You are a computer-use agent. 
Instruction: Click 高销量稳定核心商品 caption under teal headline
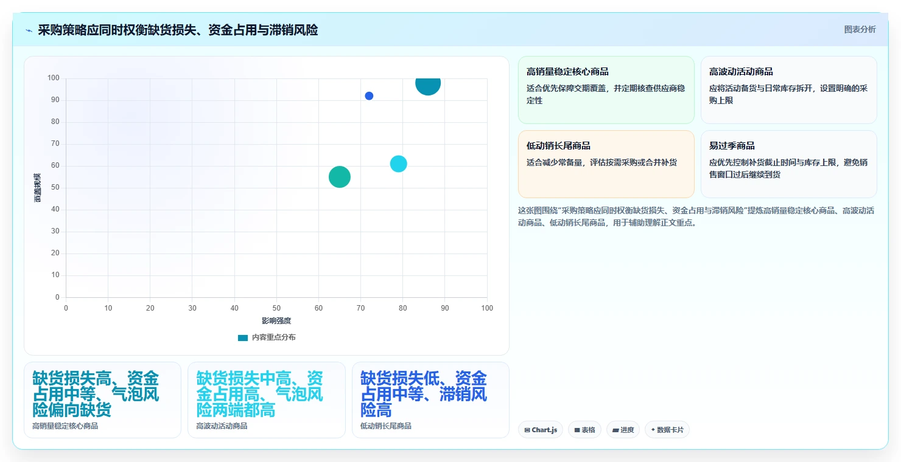pyautogui.click(x=65, y=426)
